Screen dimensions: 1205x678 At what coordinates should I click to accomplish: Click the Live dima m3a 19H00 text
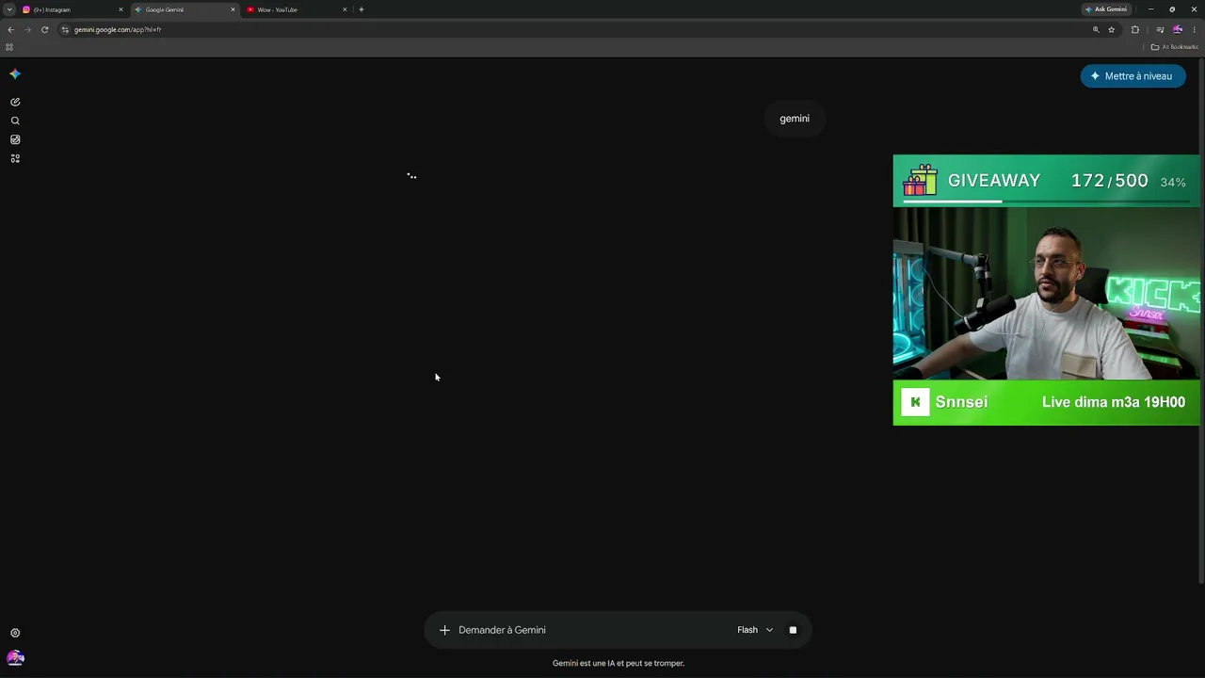click(x=1114, y=402)
